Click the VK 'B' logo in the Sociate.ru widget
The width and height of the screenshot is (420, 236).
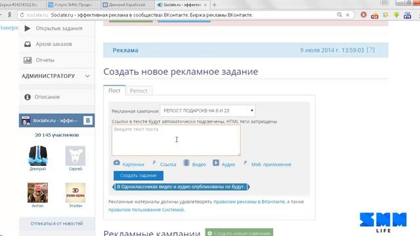click(88, 121)
